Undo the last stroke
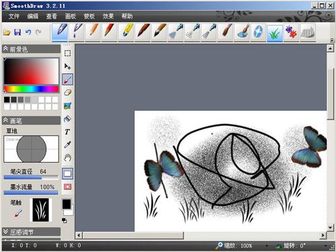The width and height of the screenshot is (336, 252). point(28,32)
